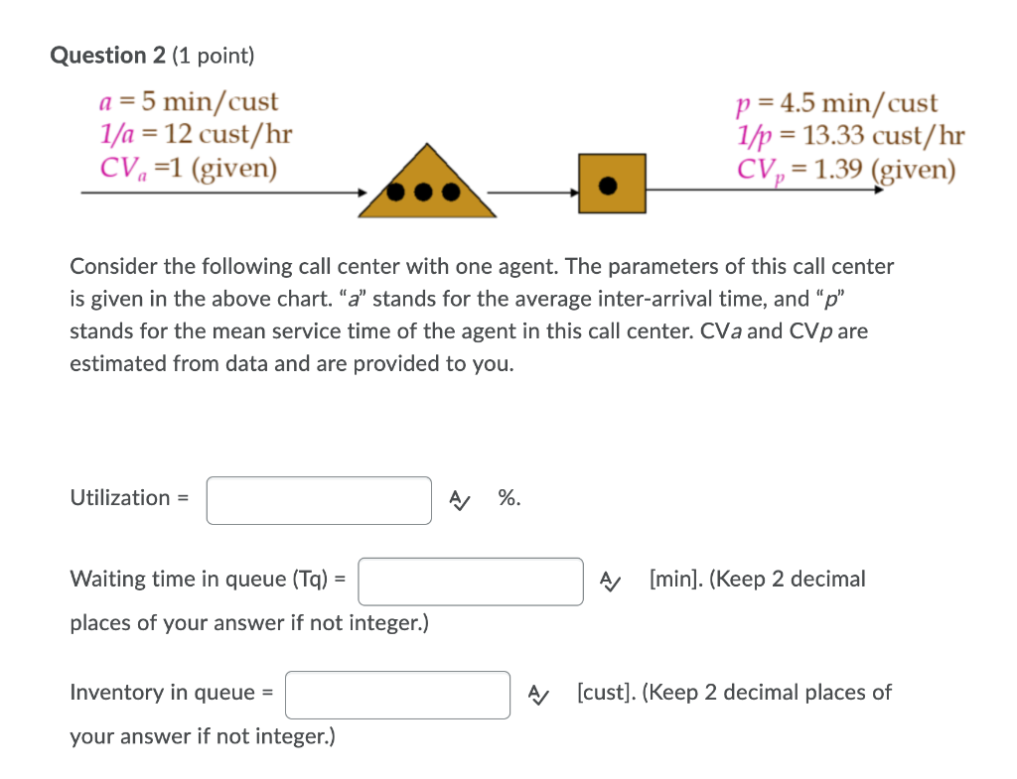The image size is (1017, 779).
Task: Click the three dots inside the queue triangle
Action: coord(427,192)
